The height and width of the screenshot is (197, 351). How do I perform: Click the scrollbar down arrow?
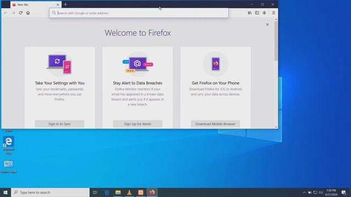(x=276, y=126)
